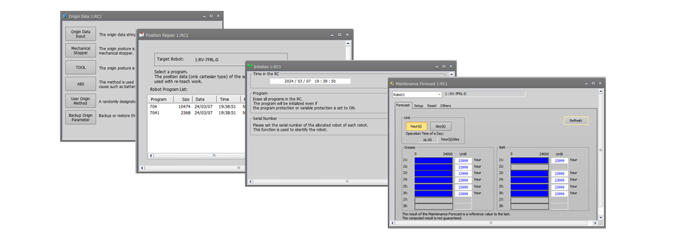Sort program list by Program column
The height and width of the screenshot is (236, 676).
pyautogui.click(x=160, y=100)
